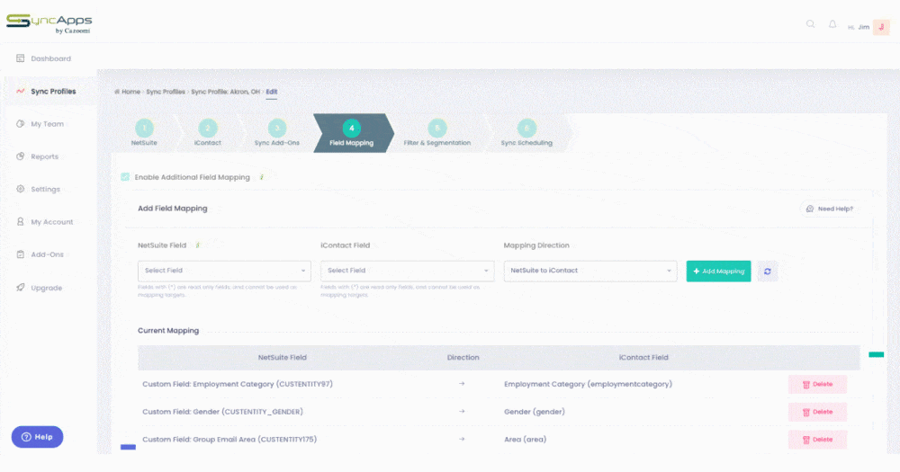The image size is (900, 472).
Task: Open Settings in the sidebar
Action: click(x=45, y=190)
